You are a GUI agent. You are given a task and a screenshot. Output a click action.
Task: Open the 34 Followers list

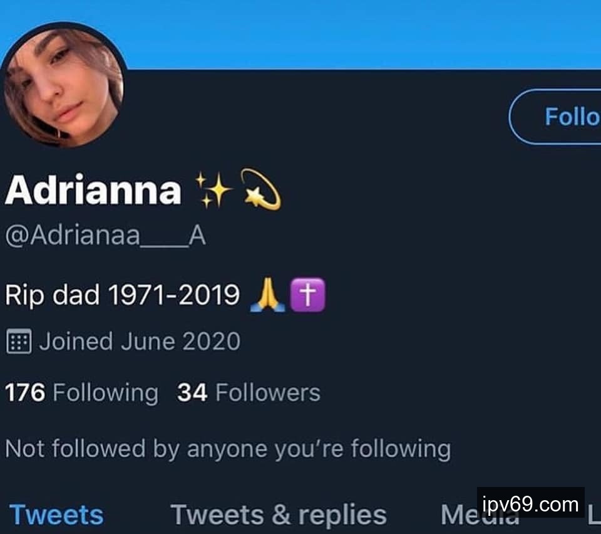point(249,393)
